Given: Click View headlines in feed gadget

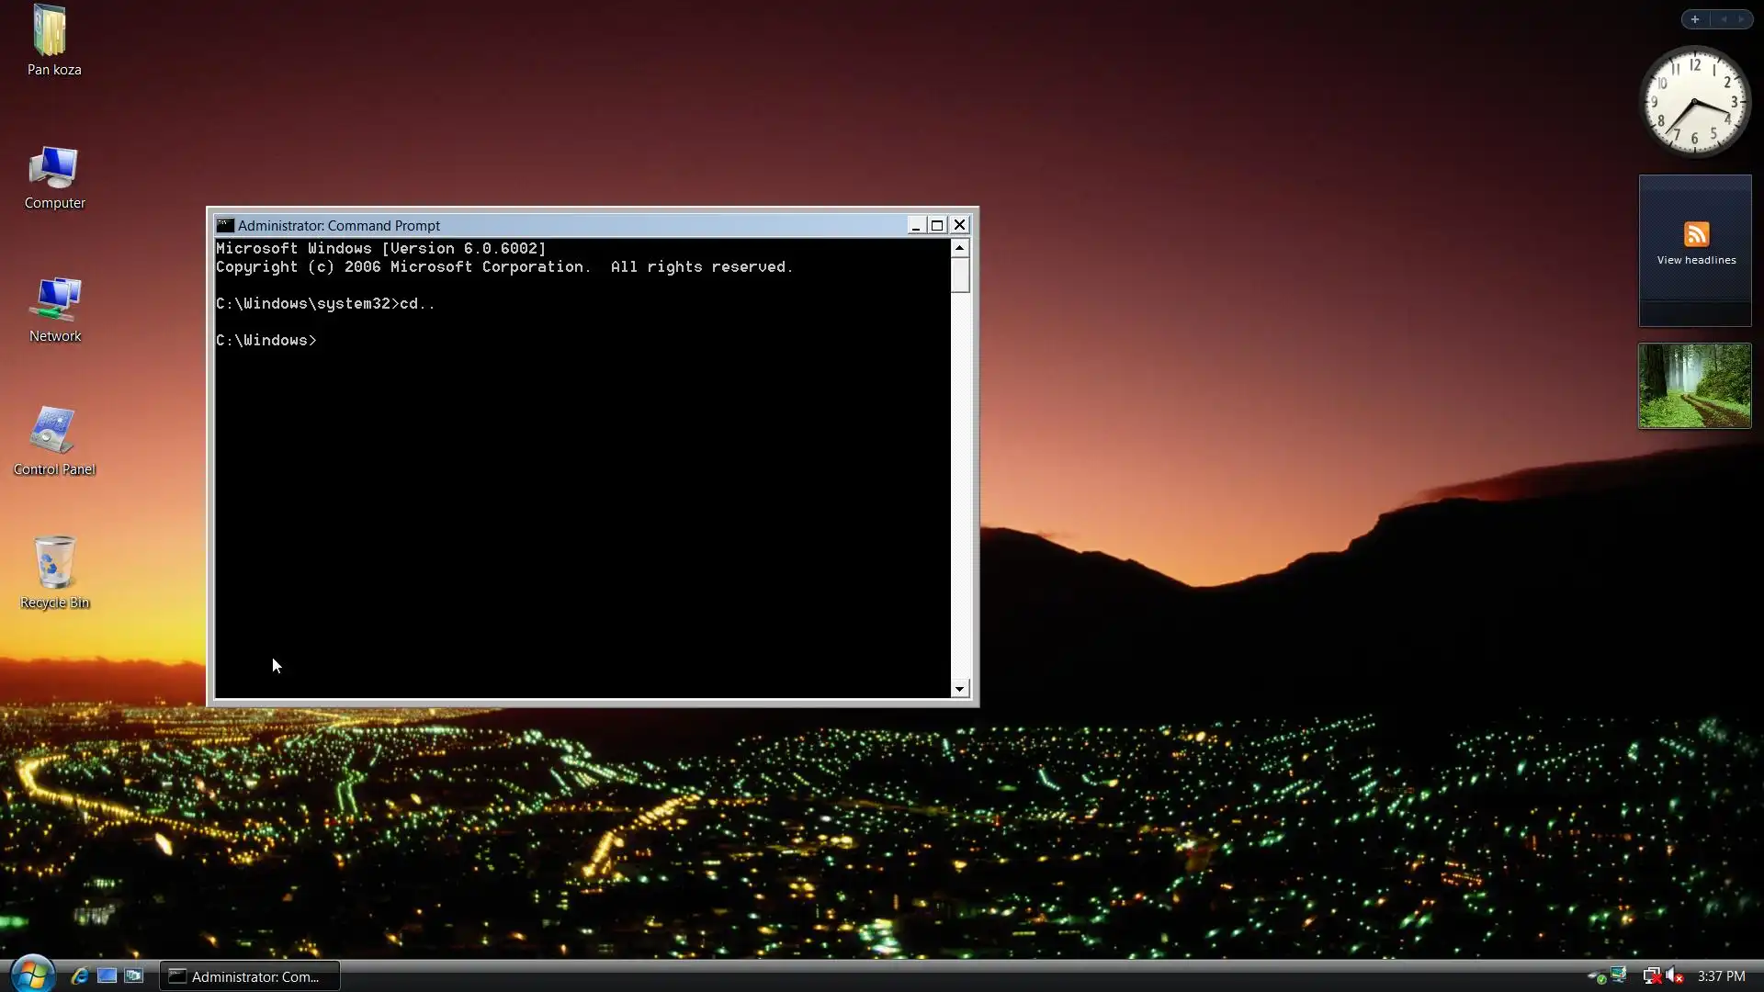Looking at the screenshot, I should pyautogui.click(x=1696, y=260).
